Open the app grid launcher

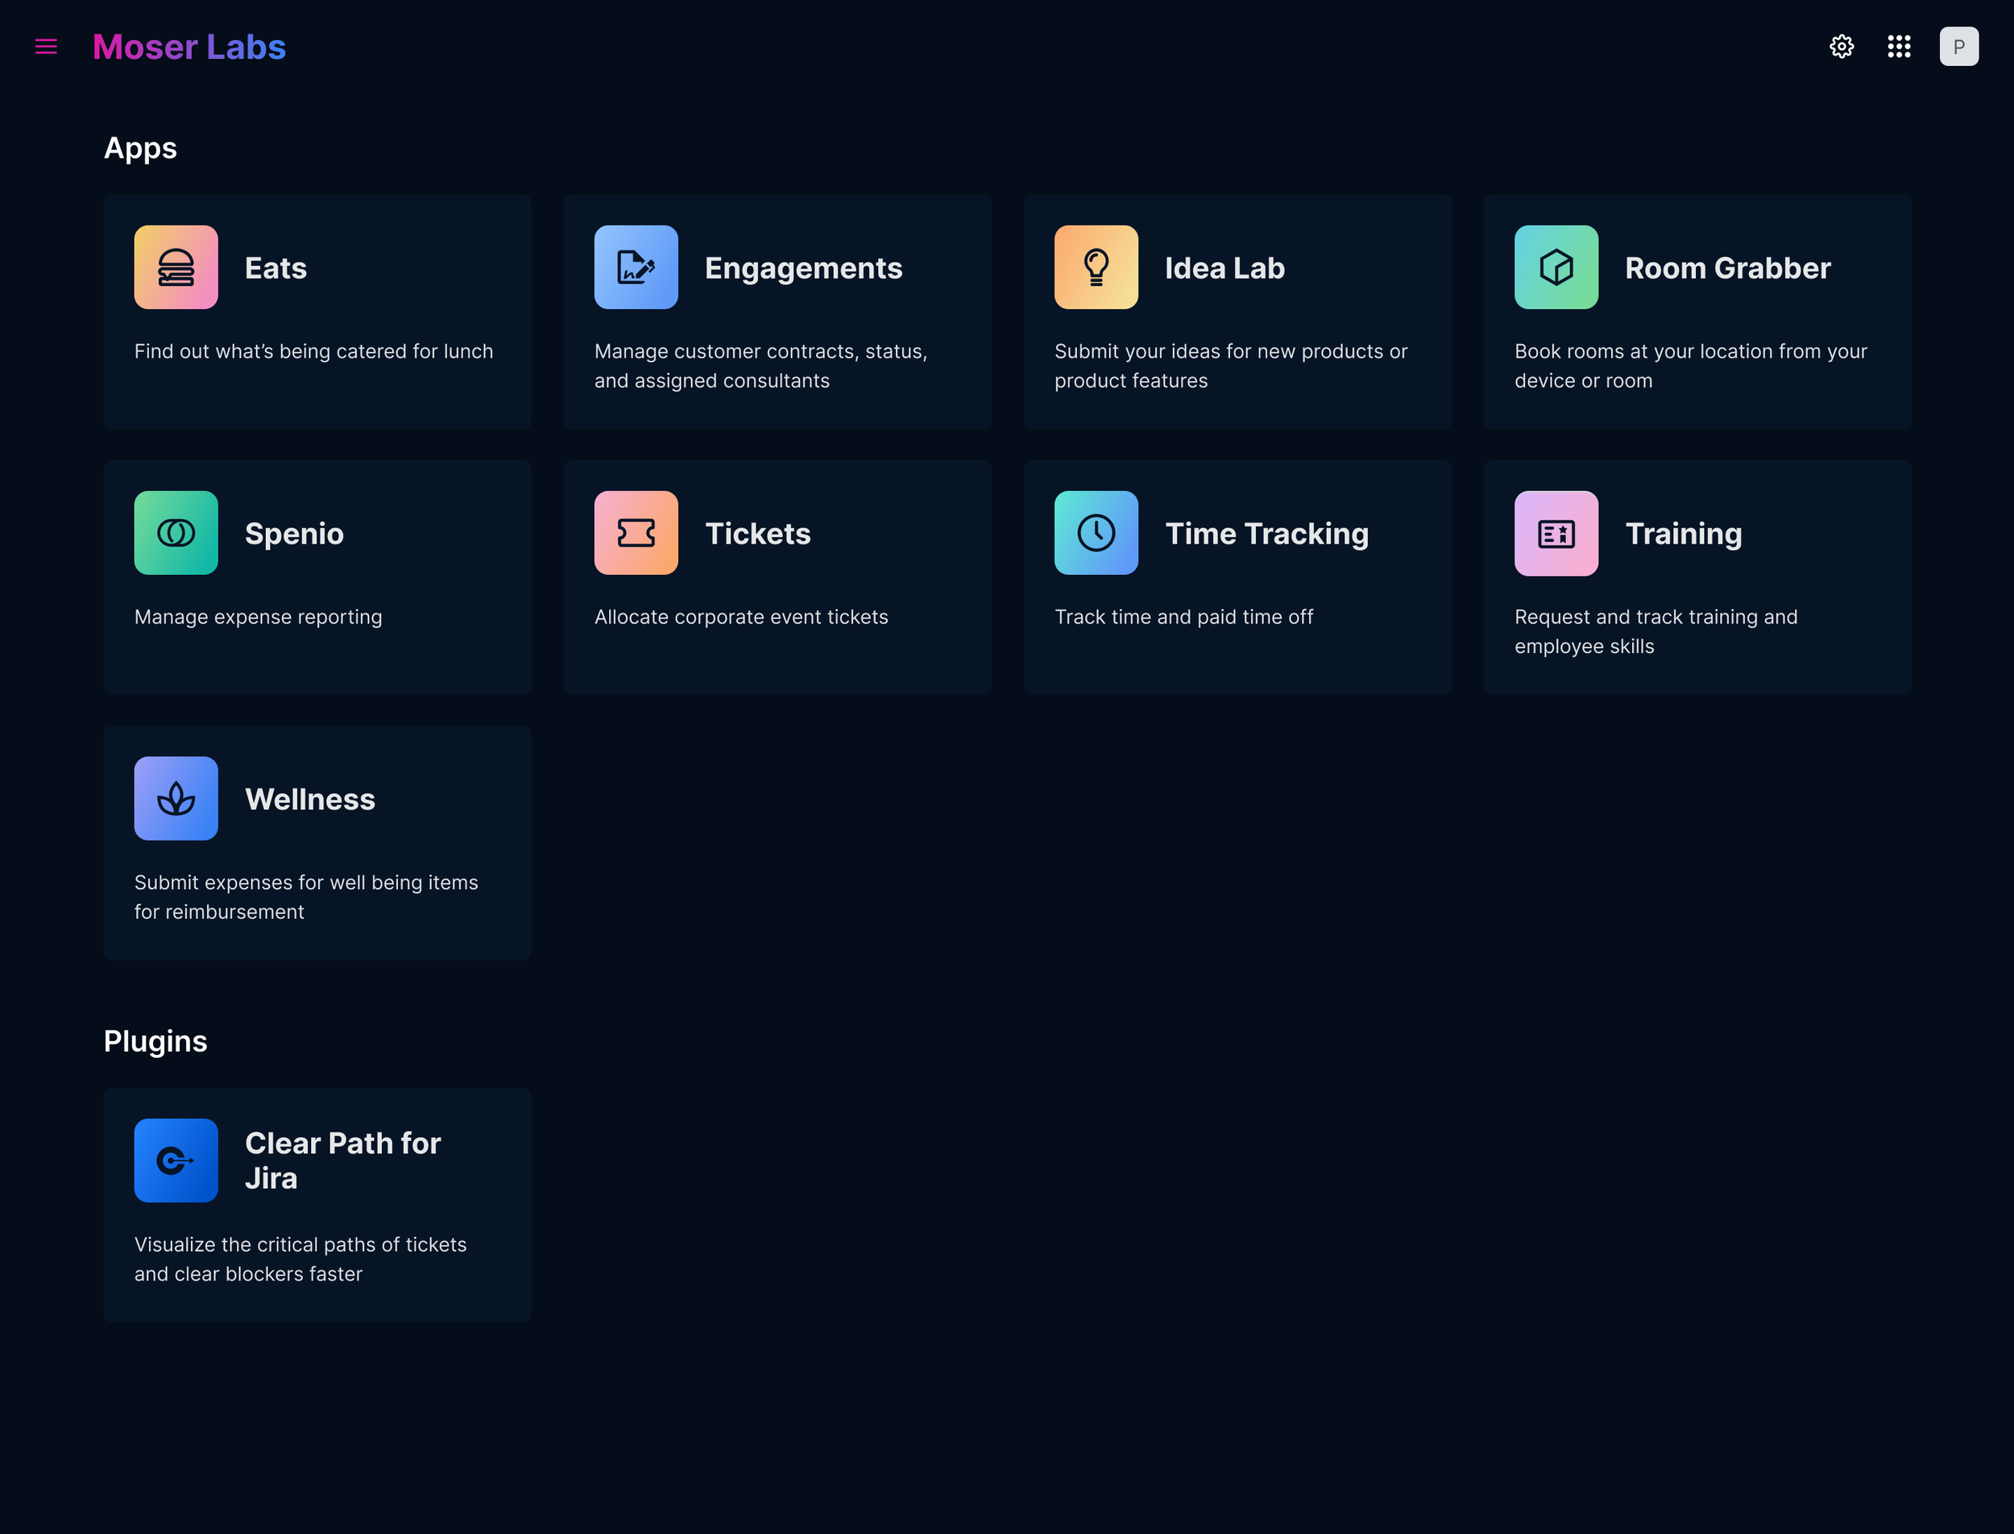(1900, 47)
